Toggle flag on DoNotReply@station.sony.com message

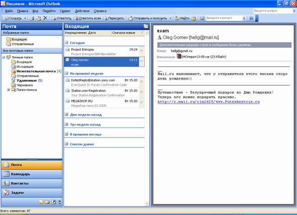tap(142, 82)
